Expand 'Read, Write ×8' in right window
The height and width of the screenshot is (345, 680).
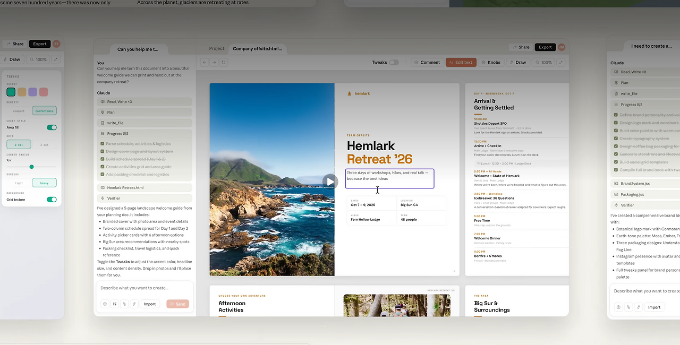point(645,72)
